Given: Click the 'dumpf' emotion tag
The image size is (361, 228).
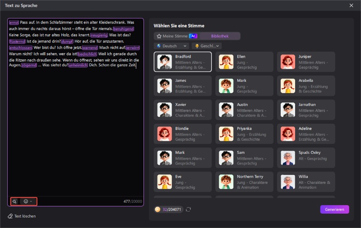Looking at the screenshot, I should tap(67, 41).
